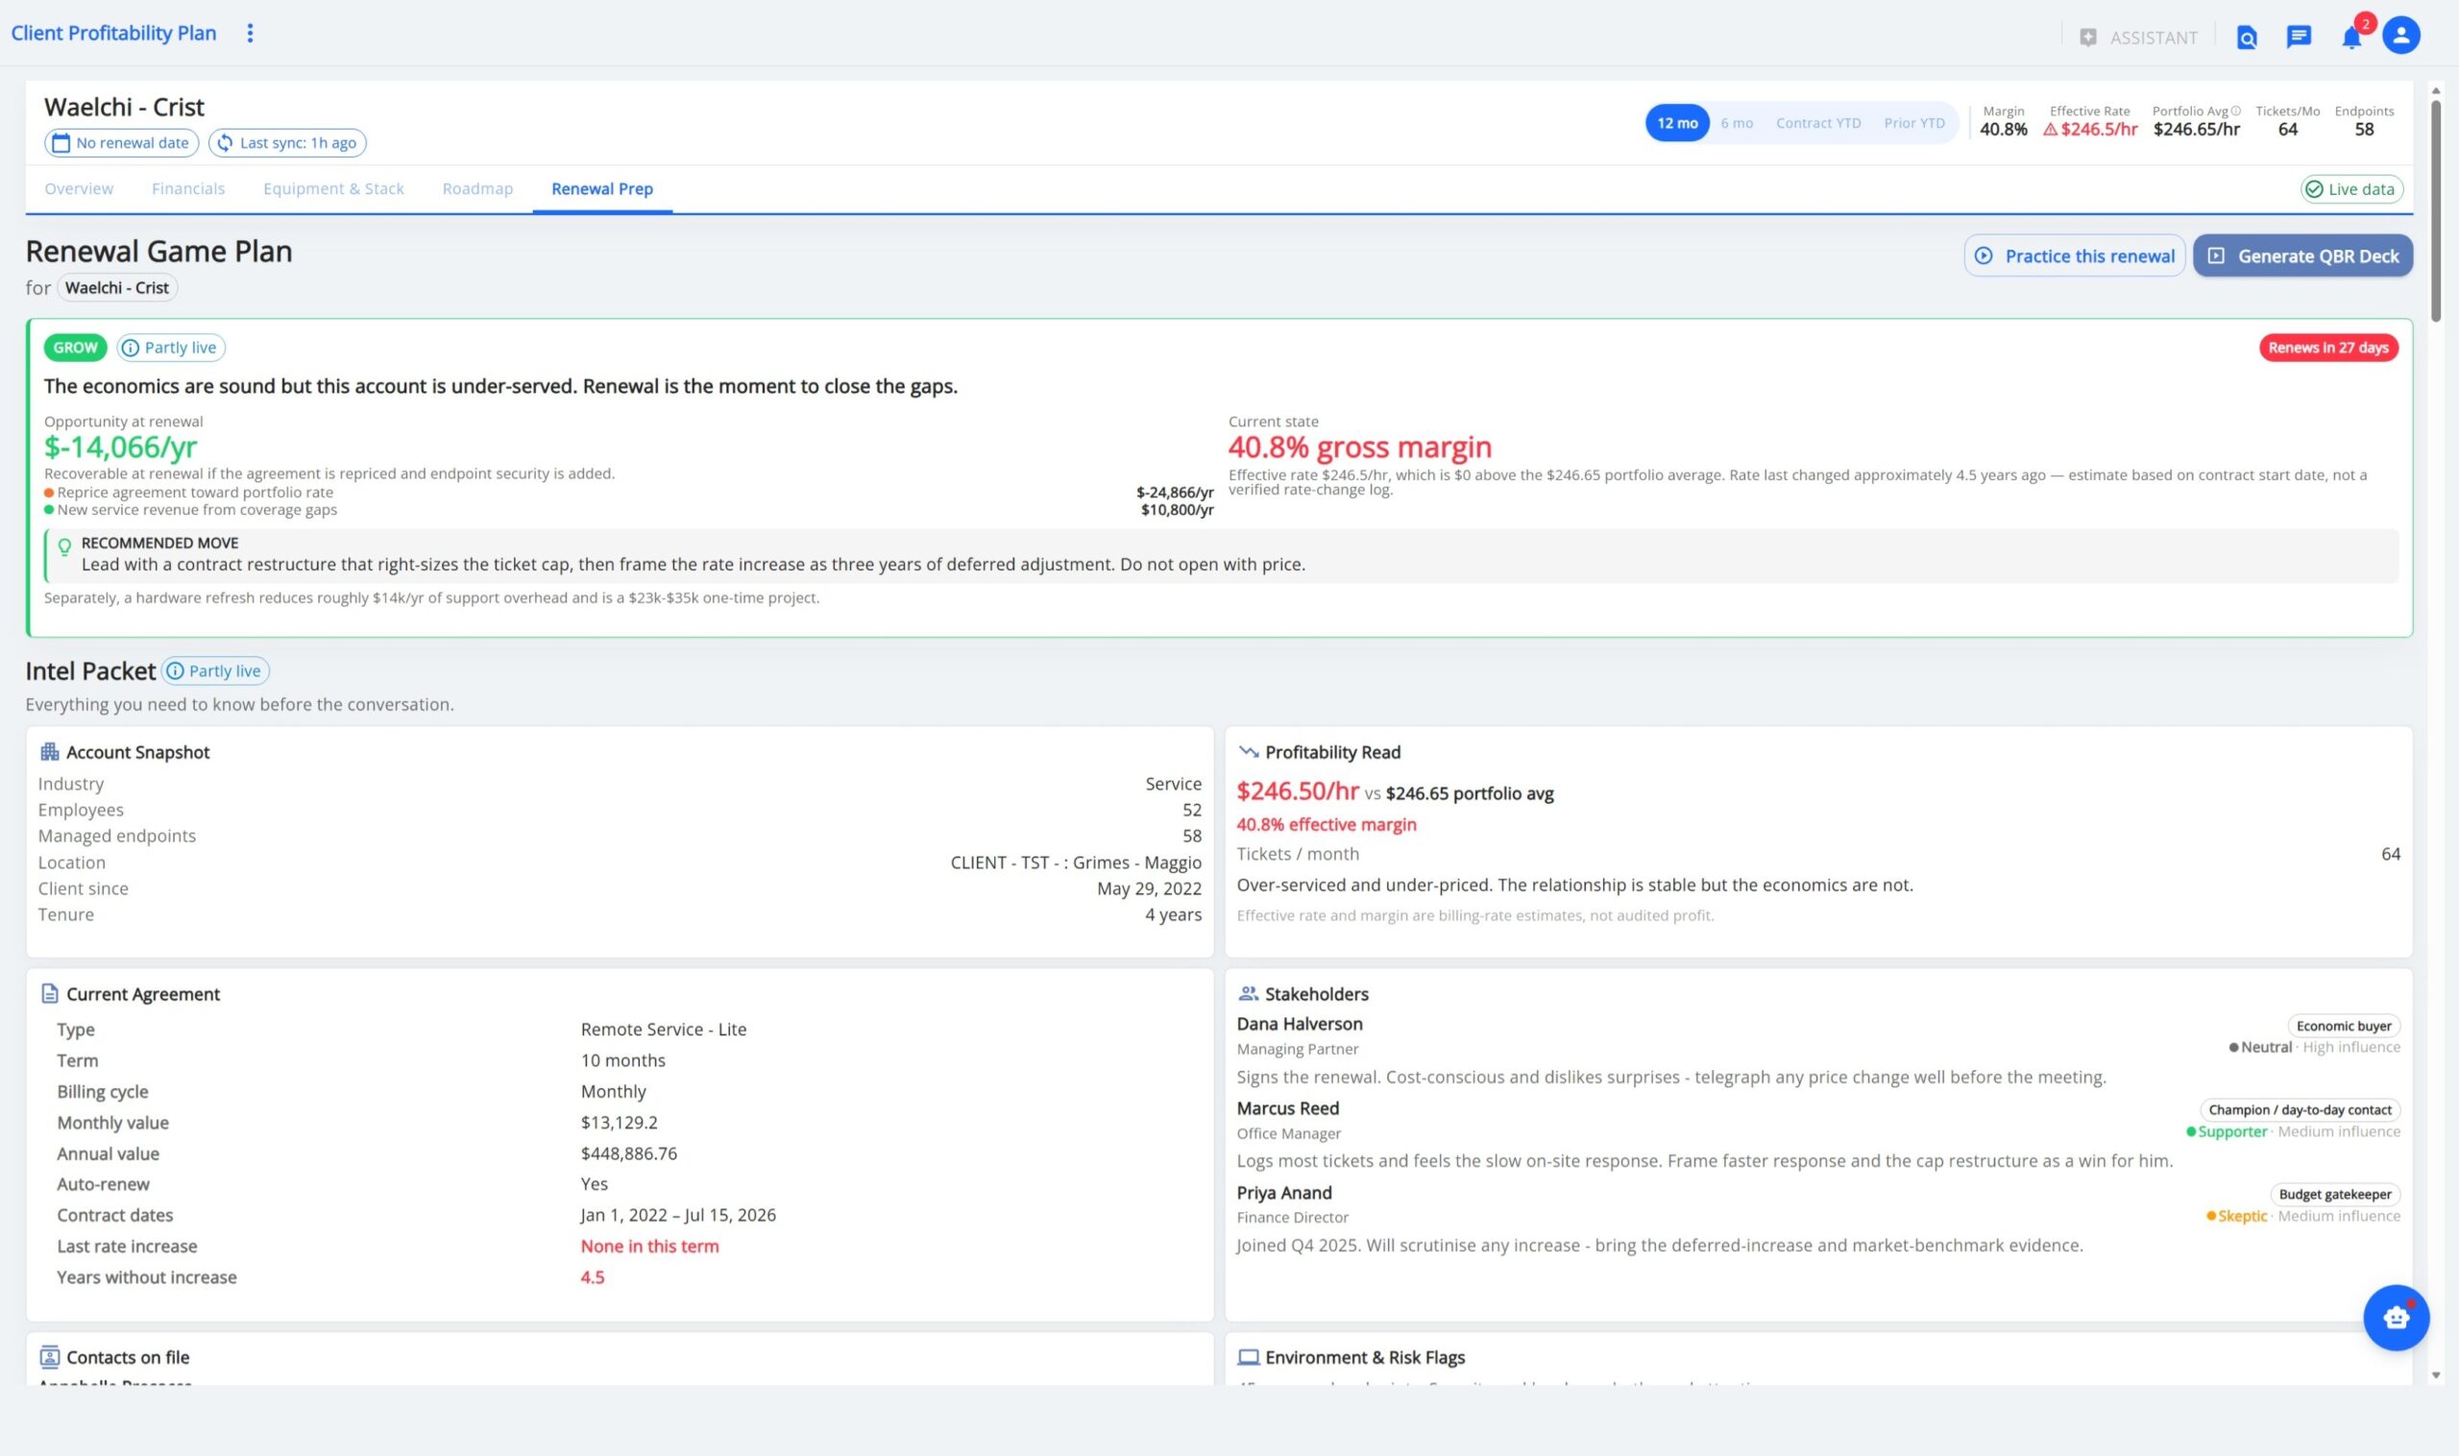Switch to the Equipment & Stack tab
The height and width of the screenshot is (1456, 2459).
point(333,188)
